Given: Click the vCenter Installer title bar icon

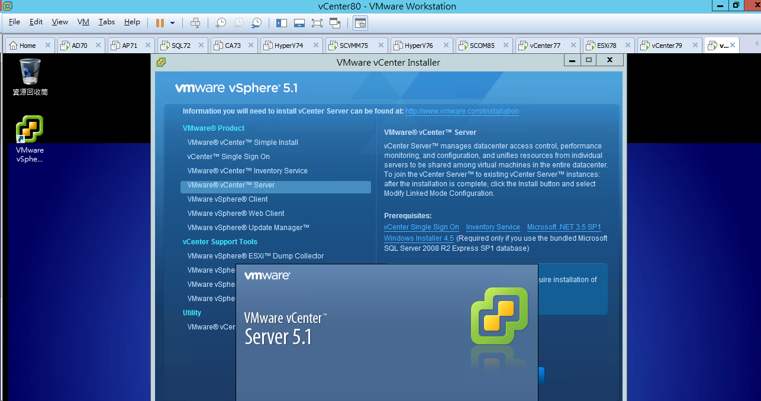Looking at the screenshot, I should tap(161, 62).
